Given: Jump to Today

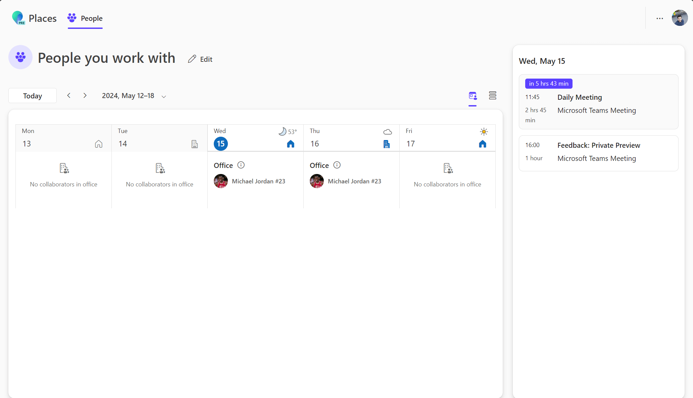Looking at the screenshot, I should (x=32, y=95).
